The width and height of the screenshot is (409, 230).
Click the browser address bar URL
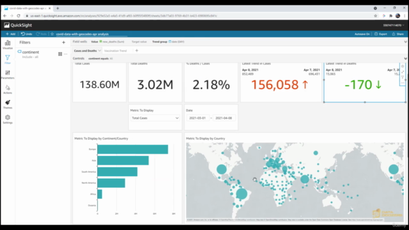pyautogui.click(x=123, y=15)
